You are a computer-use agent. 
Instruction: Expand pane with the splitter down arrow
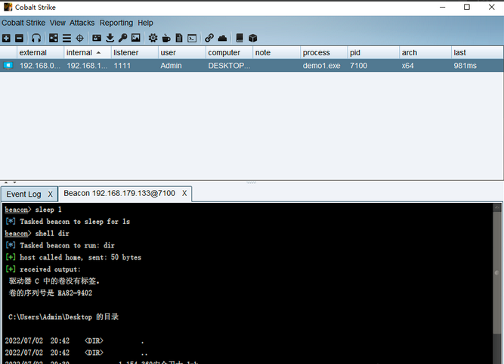tap(14, 182)
